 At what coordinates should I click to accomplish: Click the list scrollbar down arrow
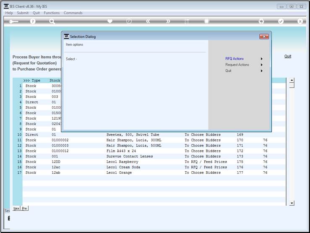coord(292,203)
